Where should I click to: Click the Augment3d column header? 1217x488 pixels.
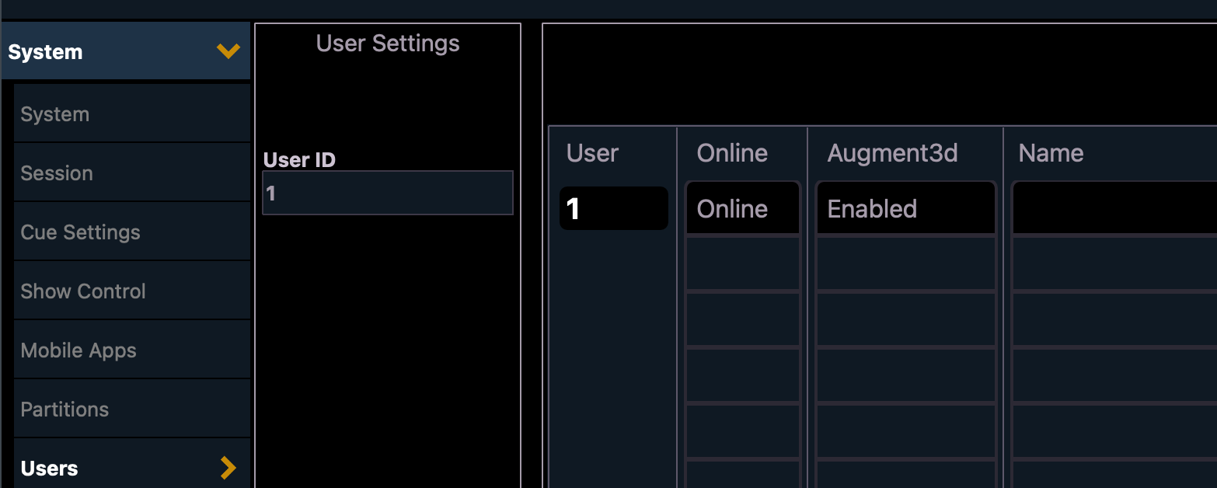point(892,153)
